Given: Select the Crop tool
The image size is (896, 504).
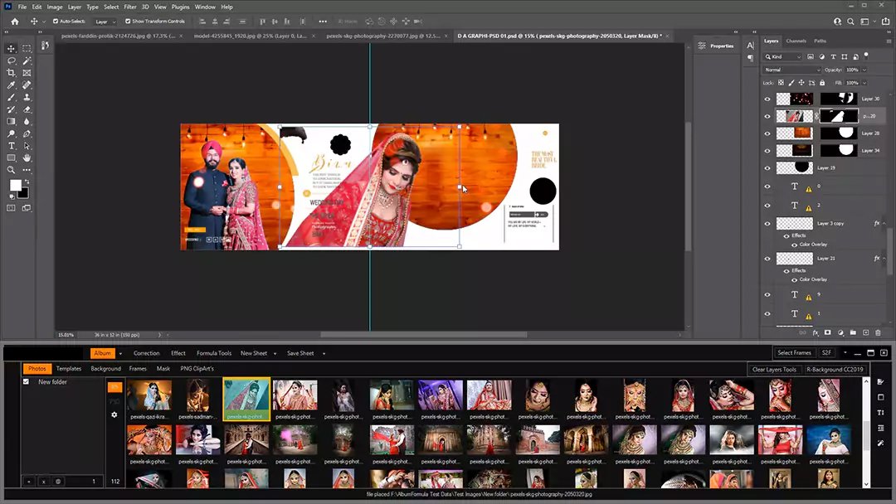Looking at the screenshot, I should point(12,73).
